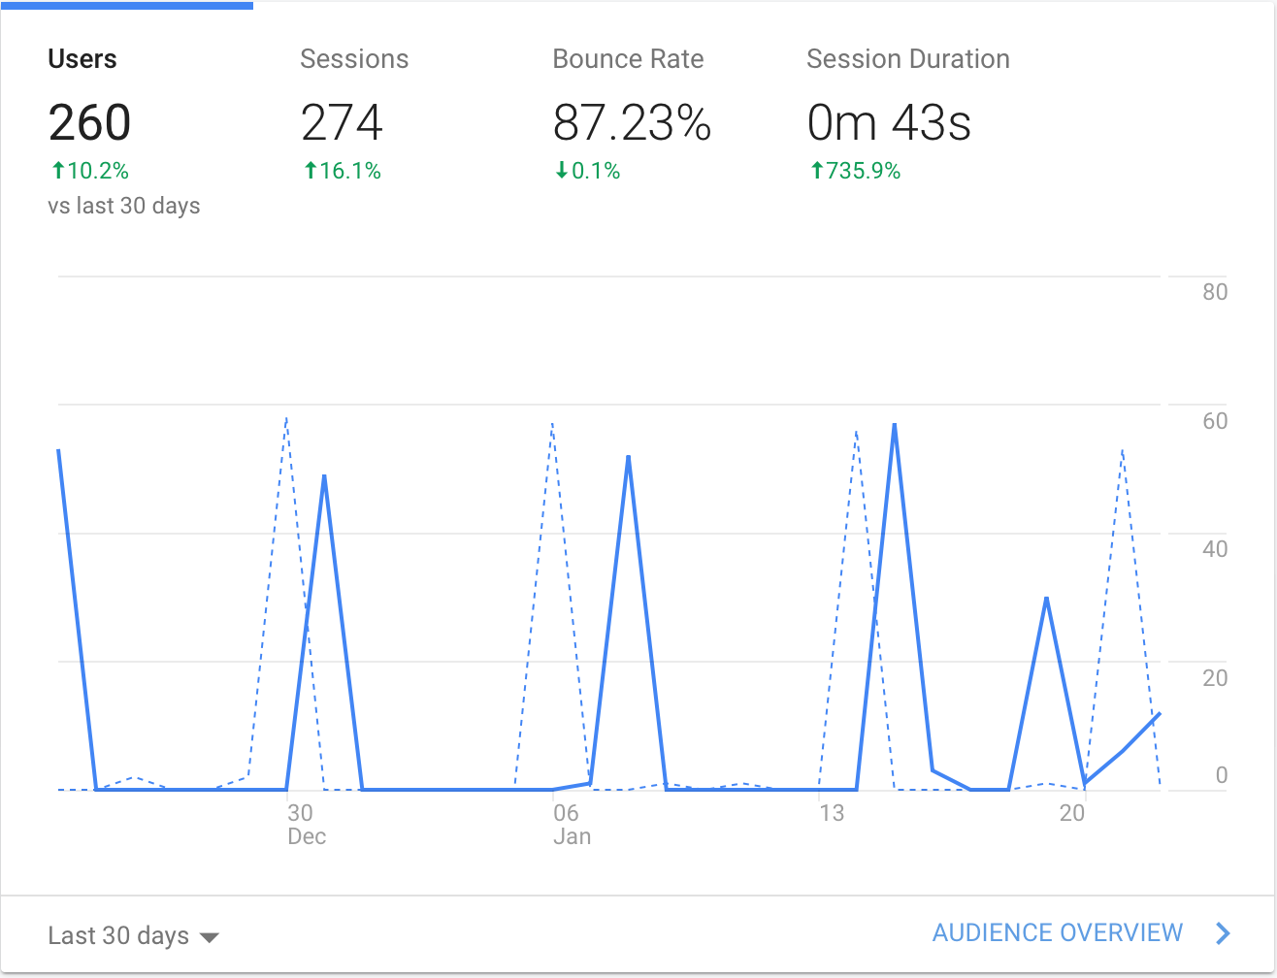The height and width of the screenshot is (978, 1277).
Task: Click the 0.1% bounce rate change
Action: tap(587, 172)
